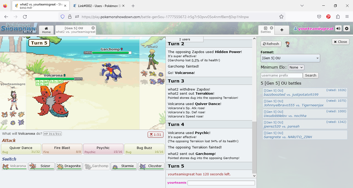Open the 2 users list
This screenshot has width=353, height=188.
click(x=185, y=39)
